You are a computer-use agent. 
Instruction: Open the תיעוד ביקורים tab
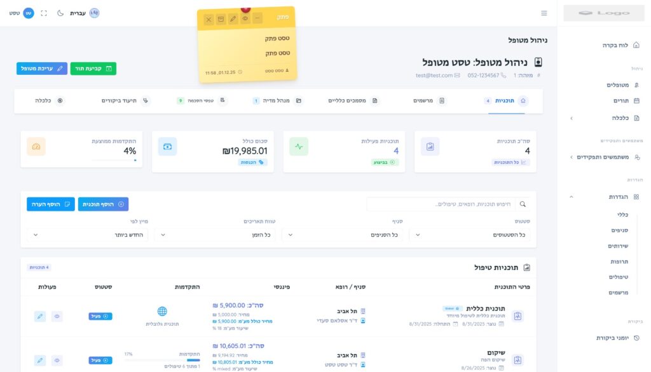125,100
